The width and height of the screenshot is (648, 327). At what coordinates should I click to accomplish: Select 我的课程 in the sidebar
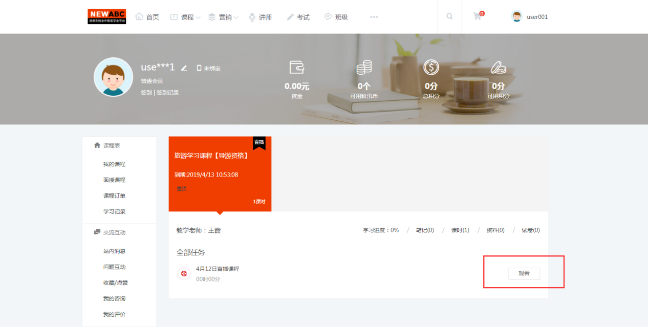click(114, 164)
